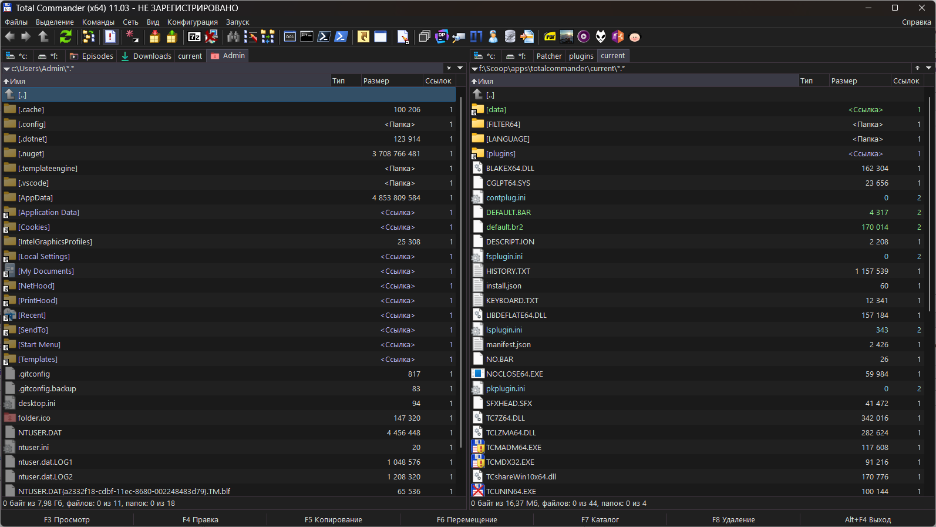This screenshot has height=527, width=936.
Task: Launch the JetBrains dotPeek DP icon
Action: point(442,36)
